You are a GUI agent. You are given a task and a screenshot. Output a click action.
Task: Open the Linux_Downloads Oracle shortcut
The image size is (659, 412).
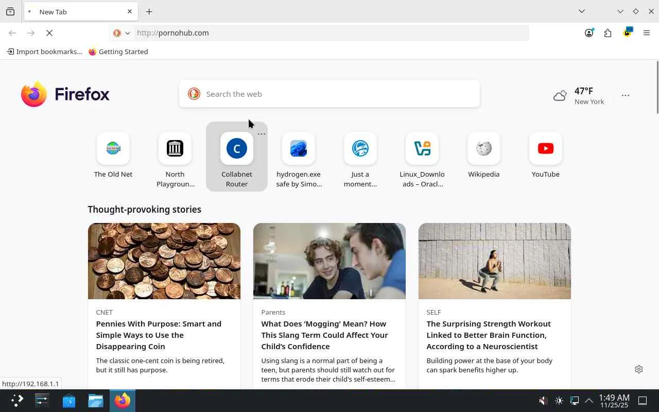pyautogui.click(x=422, y=156)
